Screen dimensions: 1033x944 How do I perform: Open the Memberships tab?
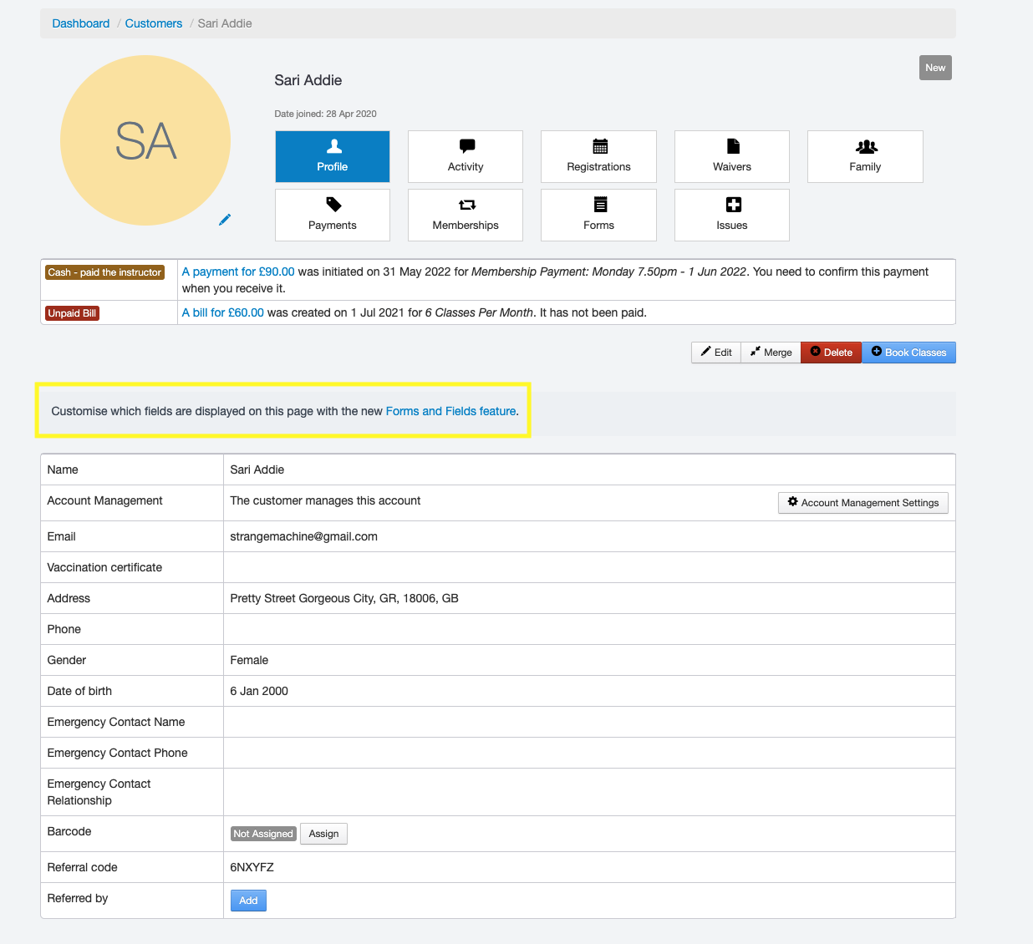pyautogui.click(x=466, y=215)
